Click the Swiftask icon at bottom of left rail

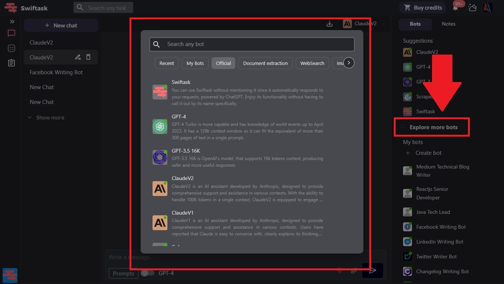pyautogui.click(x=10, y=275)
